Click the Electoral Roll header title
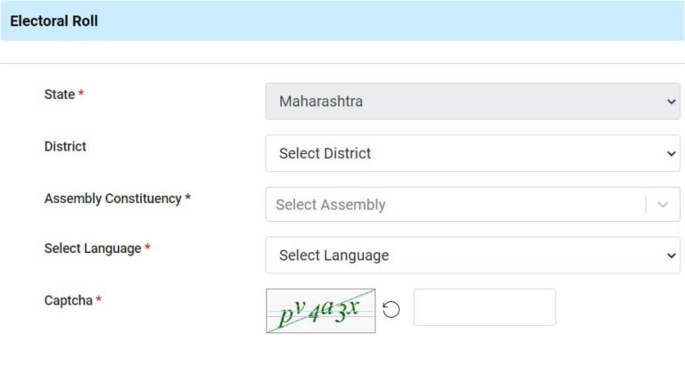Screen dimensions: 685x366 tap(54, 21)
